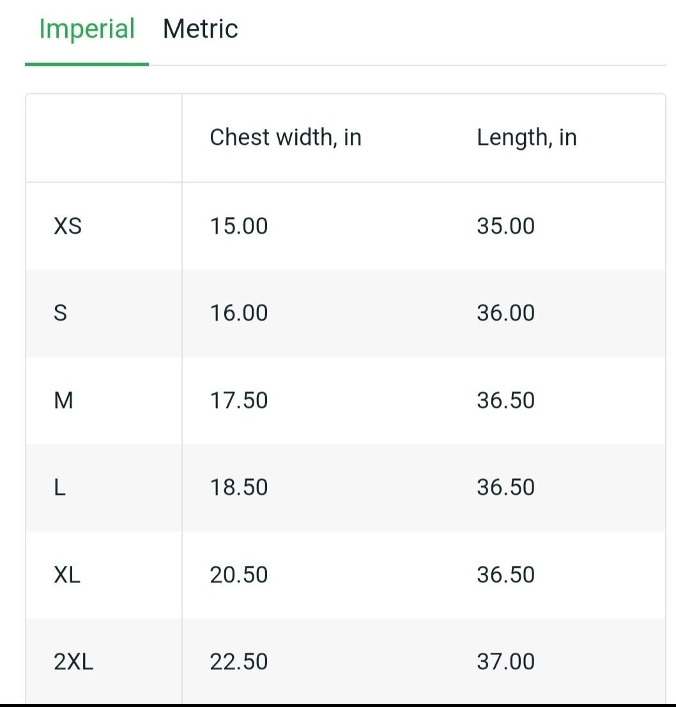Click the 37.00 length value
Image resolution: width=676 pixels, height=707 pixels.
pyautogui.click(x=506, y=662)
